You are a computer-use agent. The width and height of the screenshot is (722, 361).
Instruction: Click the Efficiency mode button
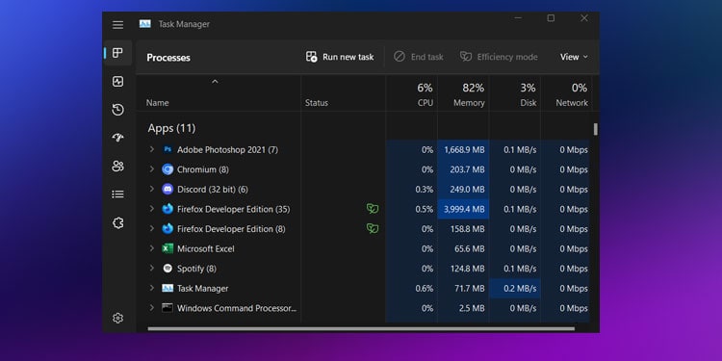(499, 57)
